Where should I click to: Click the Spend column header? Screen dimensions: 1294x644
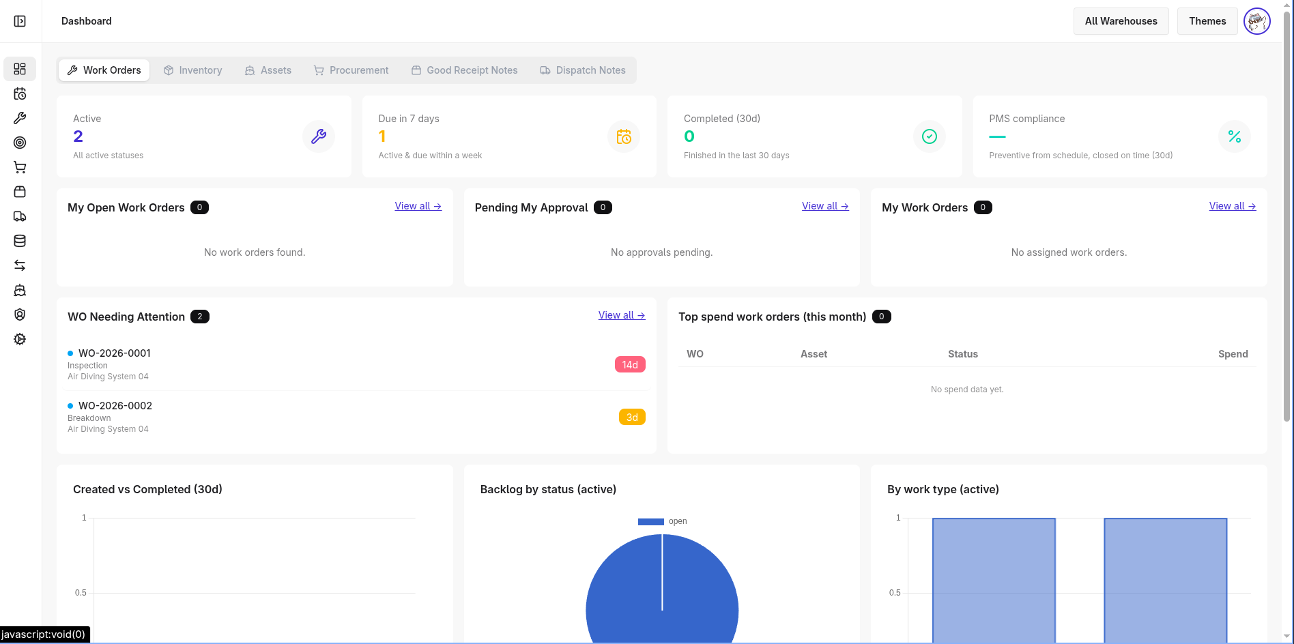coord(1233,354)
